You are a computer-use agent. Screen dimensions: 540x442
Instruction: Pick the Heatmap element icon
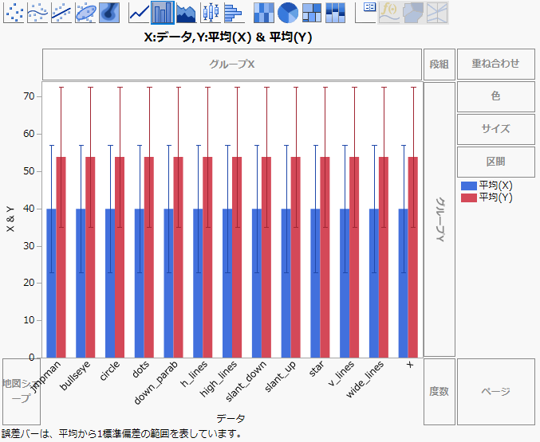pyautogui.click(x=264, y=12)
